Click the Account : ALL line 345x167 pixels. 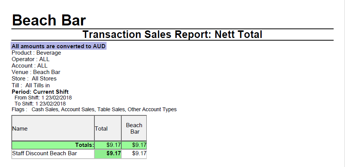(30, 66)
